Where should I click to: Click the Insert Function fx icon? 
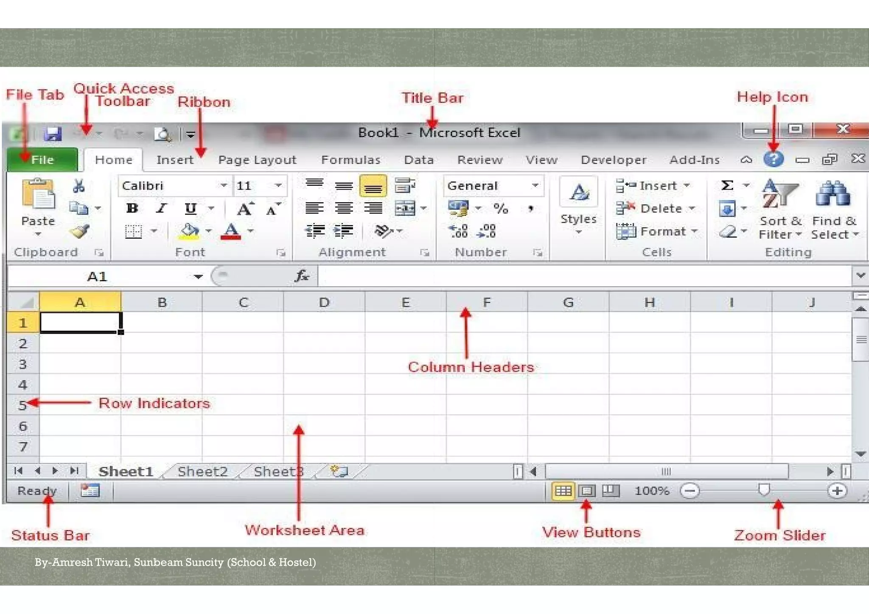pyautogui.click(x=302, y=276)
